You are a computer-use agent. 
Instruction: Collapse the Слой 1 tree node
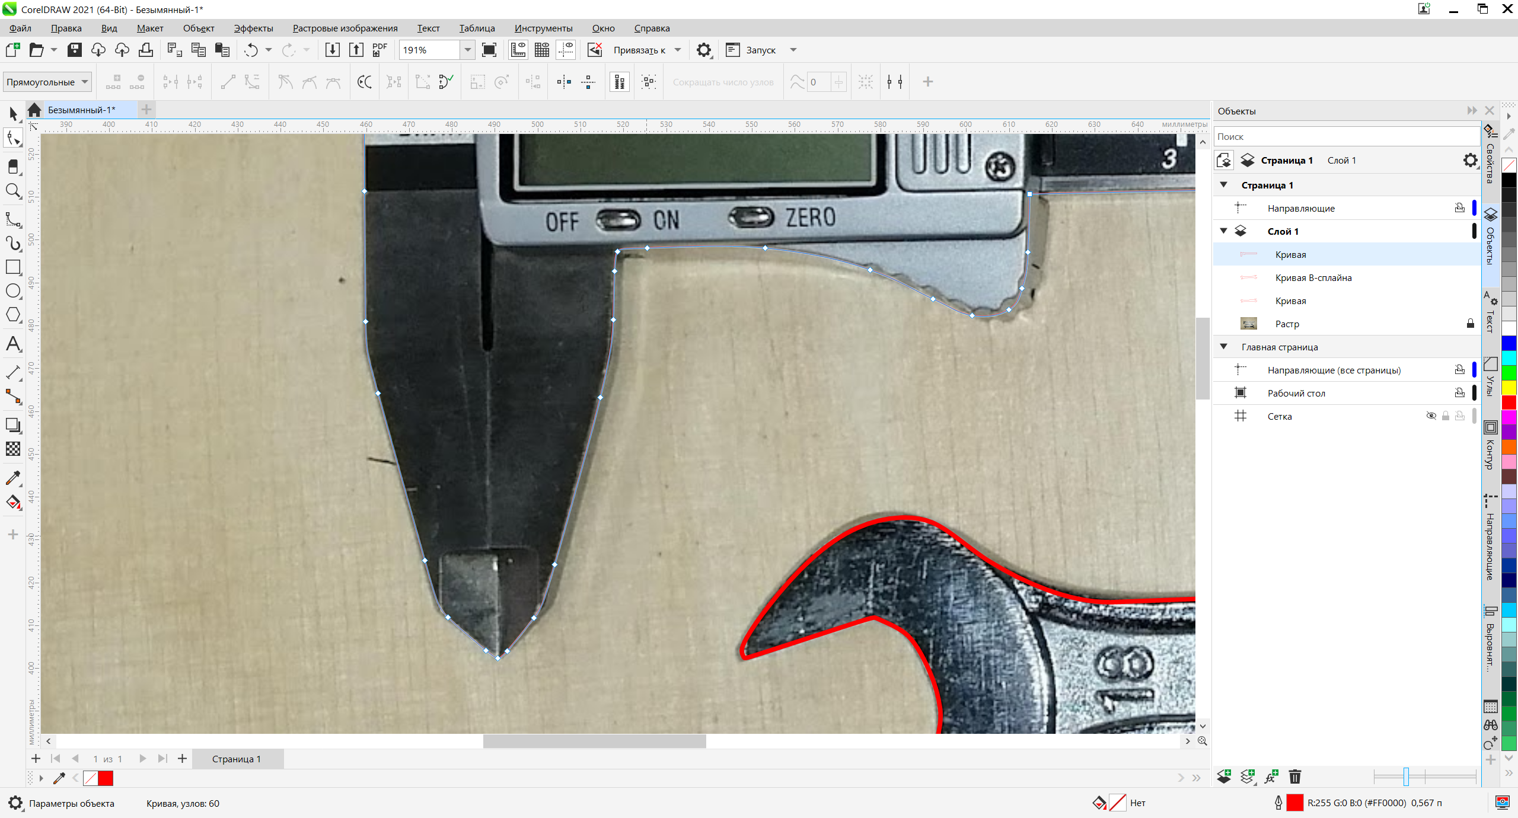[1223, 231]
